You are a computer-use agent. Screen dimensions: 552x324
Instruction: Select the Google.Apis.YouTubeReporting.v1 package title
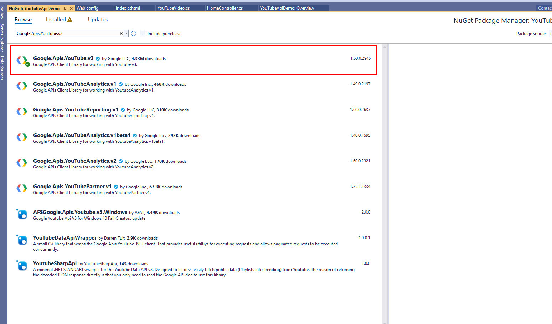[76, 110]
